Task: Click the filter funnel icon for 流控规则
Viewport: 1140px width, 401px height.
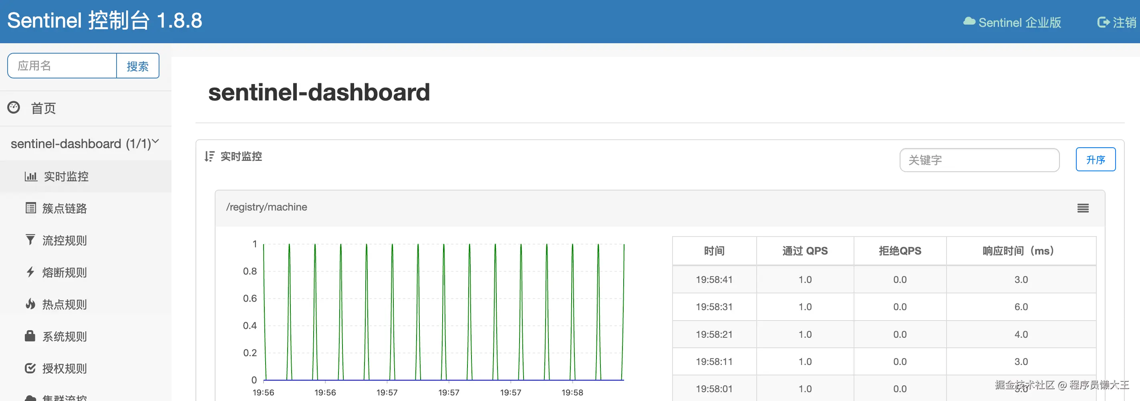Action: pyautogui.click(x=30, y=240)
